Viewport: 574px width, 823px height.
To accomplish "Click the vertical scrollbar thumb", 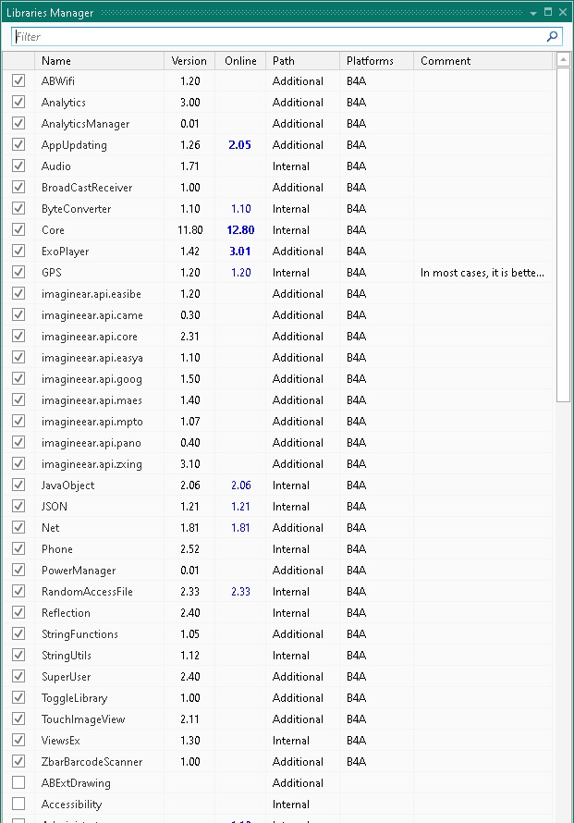I will coord(563,235).
